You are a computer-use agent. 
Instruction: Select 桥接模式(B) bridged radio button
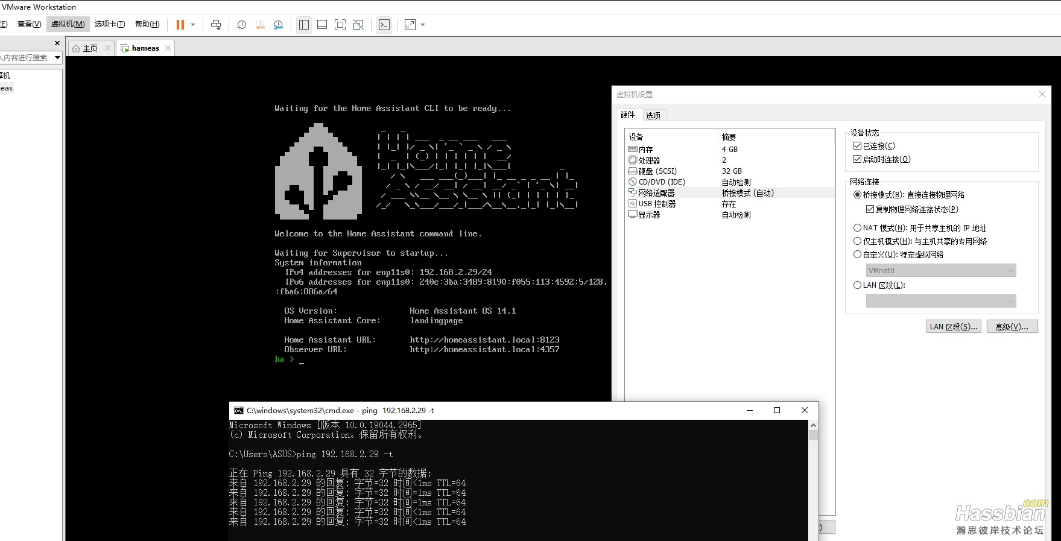[x=857, y=195]
